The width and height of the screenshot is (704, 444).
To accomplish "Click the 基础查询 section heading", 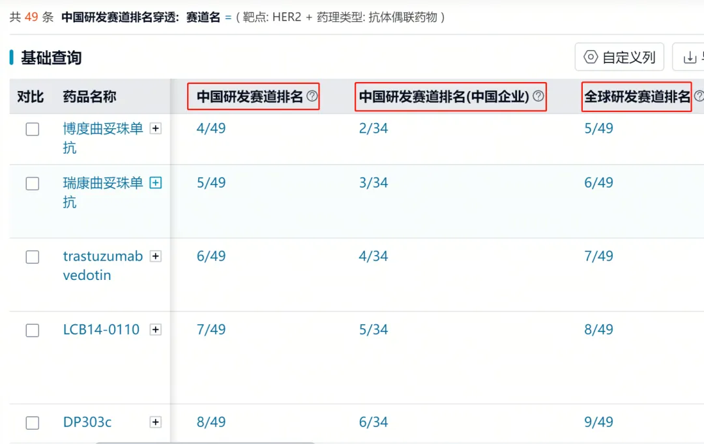I will click(51, 58).
